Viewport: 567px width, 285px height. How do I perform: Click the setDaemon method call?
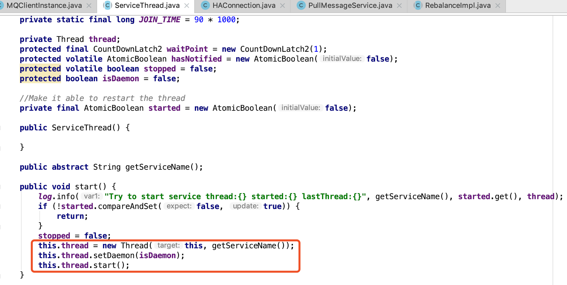coord(114,256)
